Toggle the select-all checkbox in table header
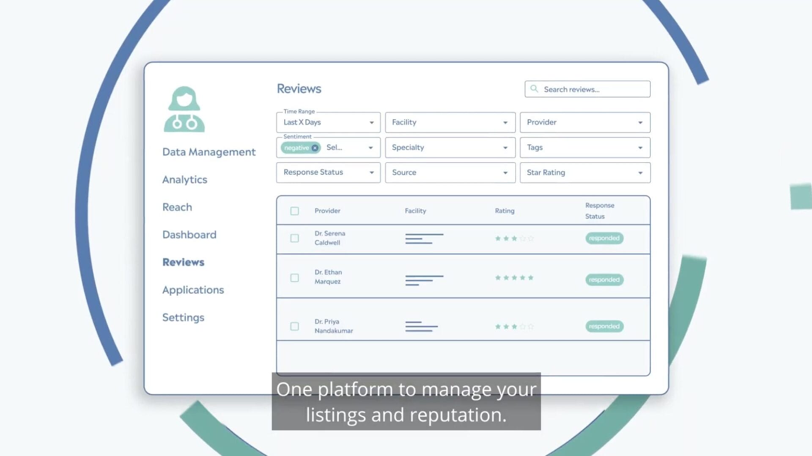The image size is (812, 456). coord(294,211)
